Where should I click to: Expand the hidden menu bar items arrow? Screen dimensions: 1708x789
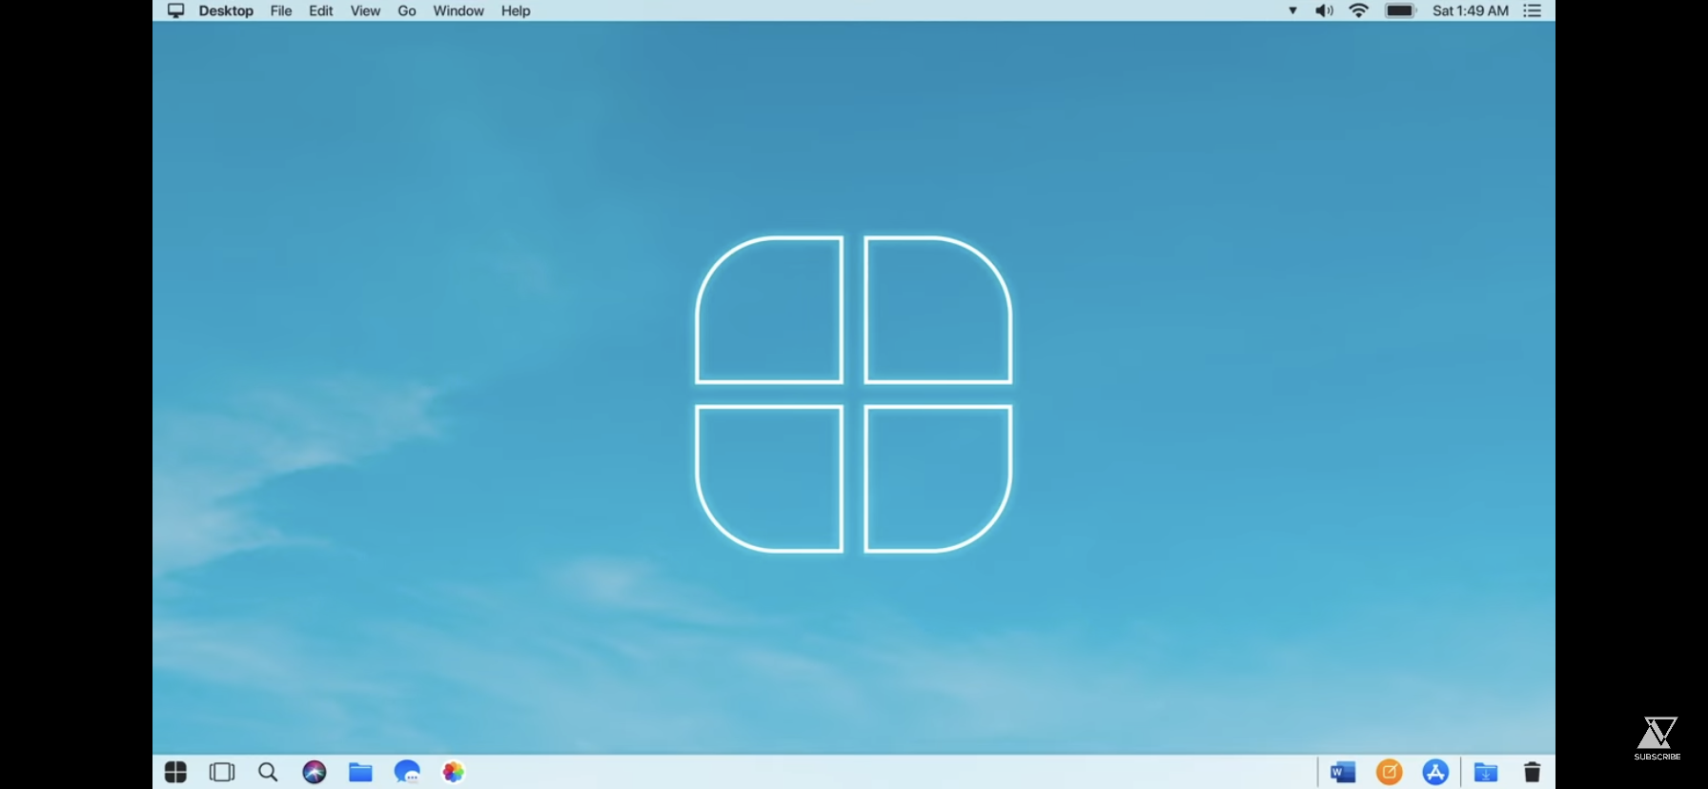pyautogui.click(x=1293, y=10)
